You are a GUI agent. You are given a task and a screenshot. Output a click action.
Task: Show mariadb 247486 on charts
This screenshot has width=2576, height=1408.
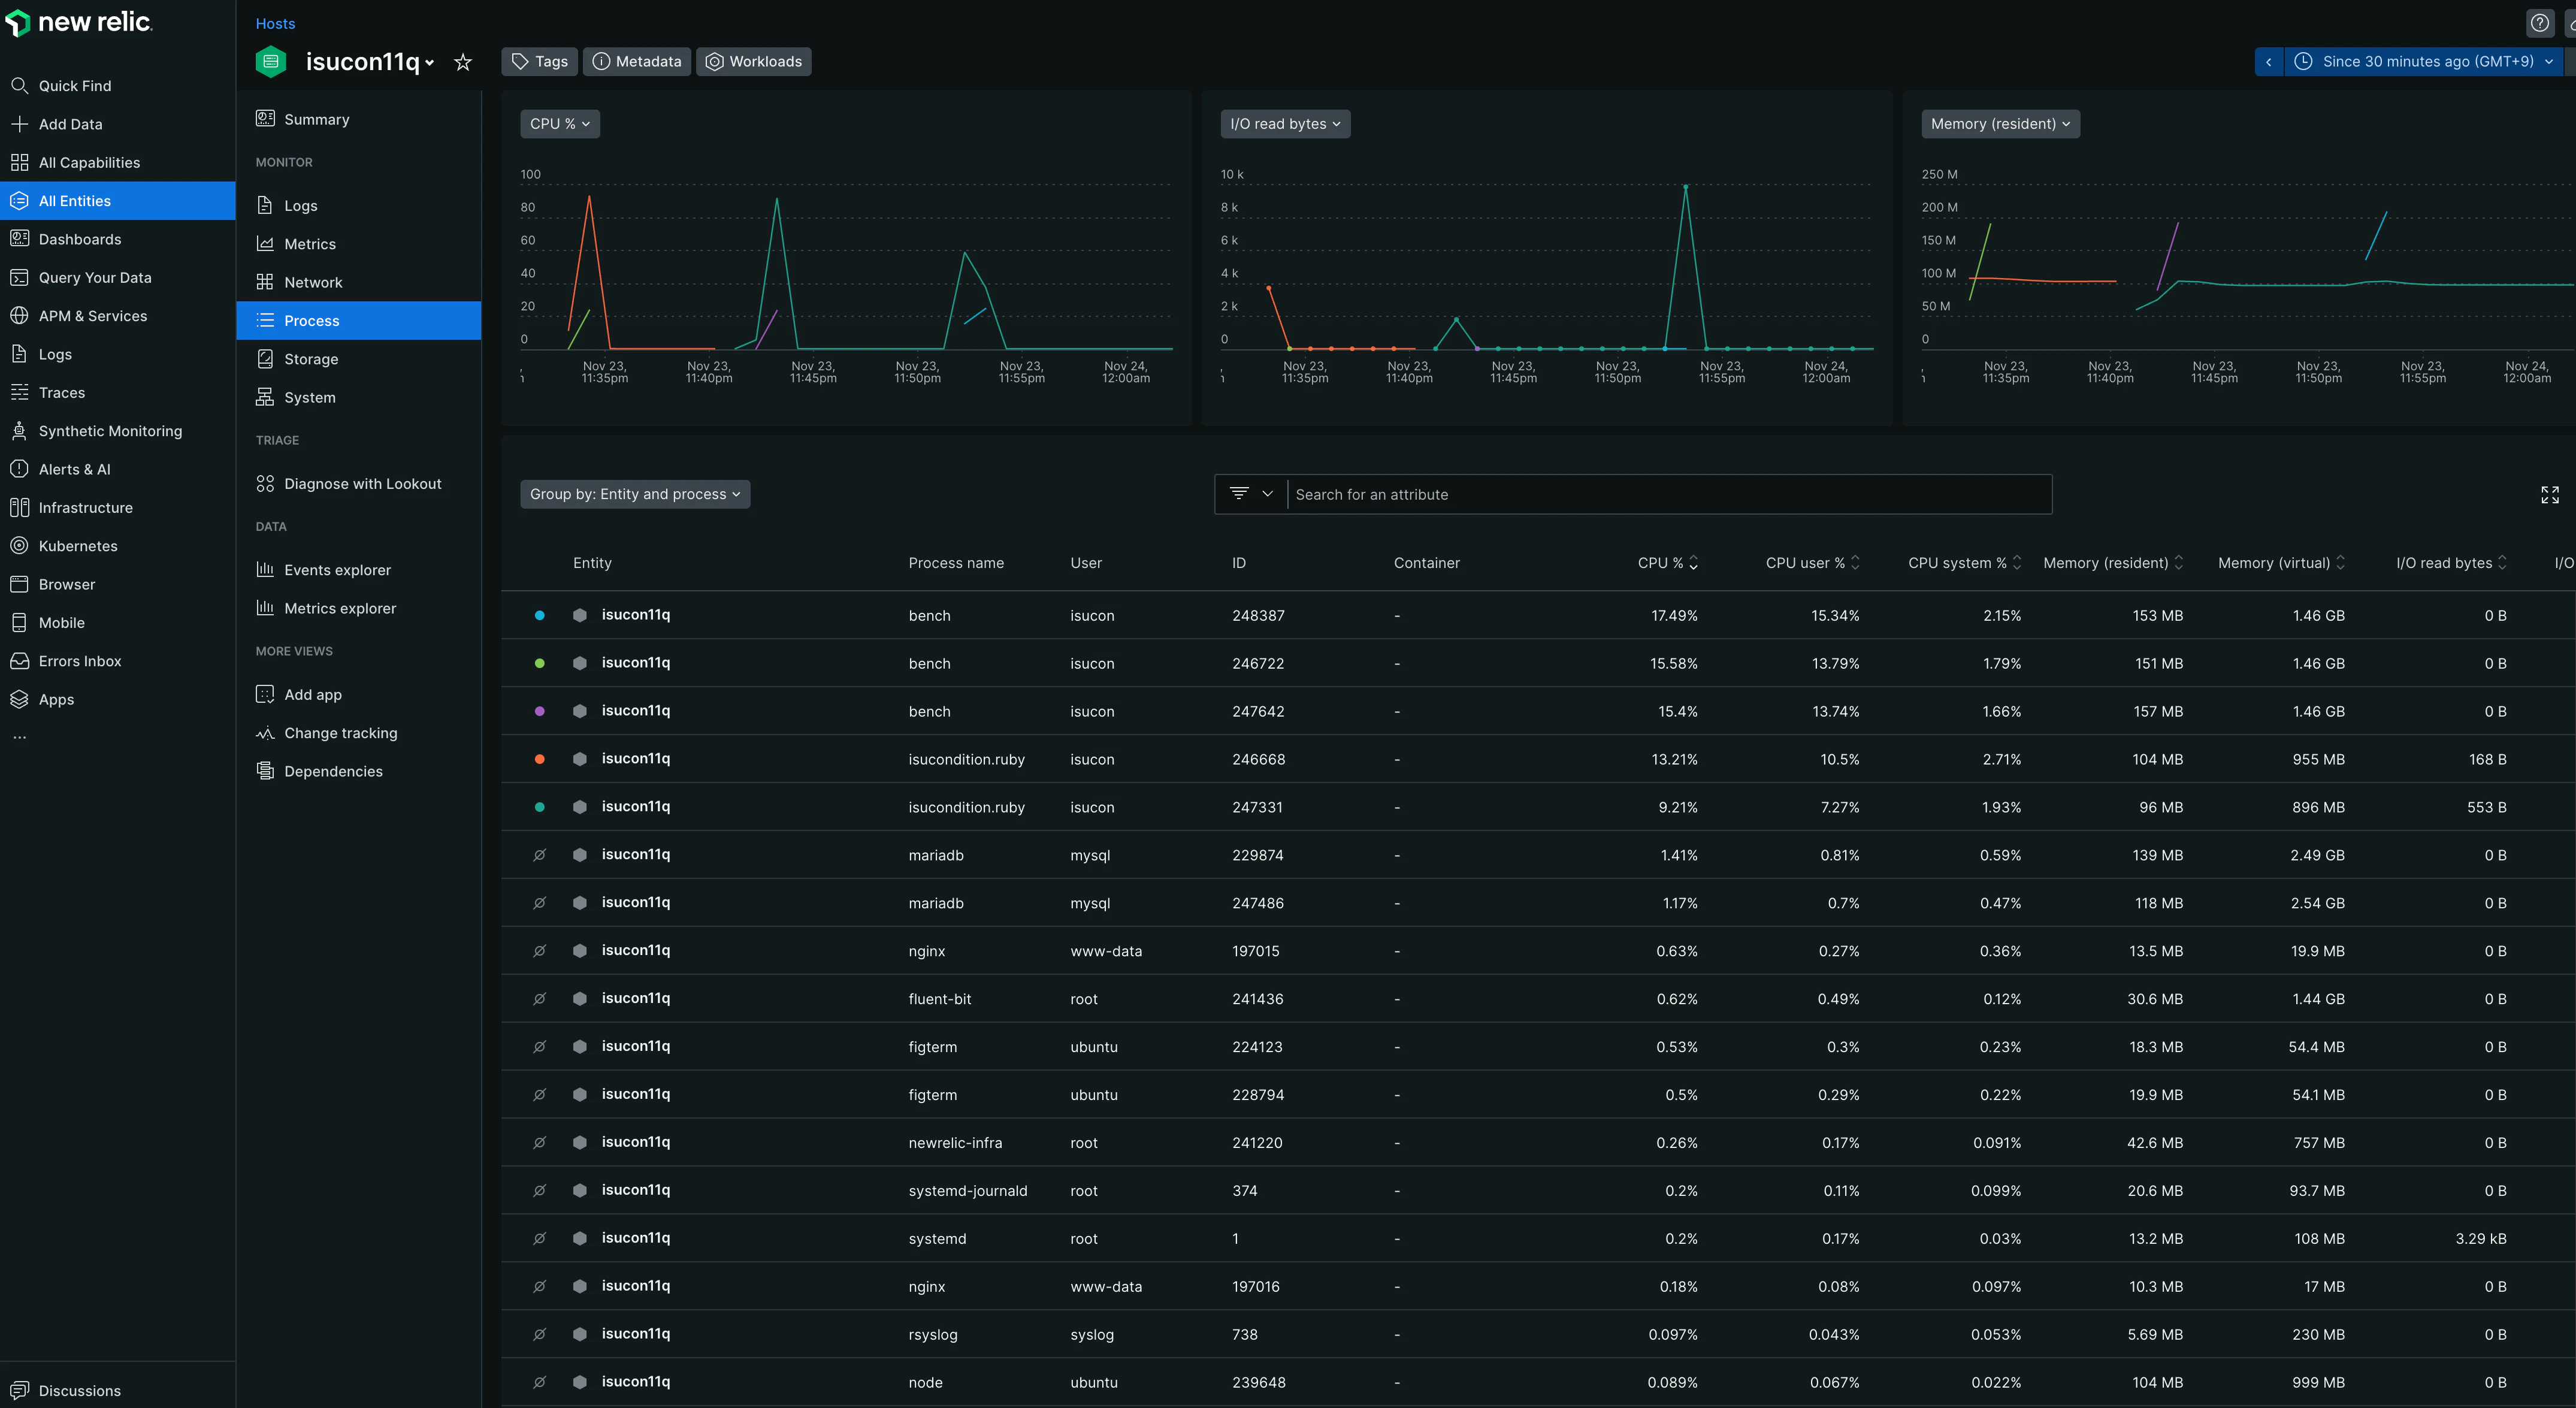pos(540,903)
